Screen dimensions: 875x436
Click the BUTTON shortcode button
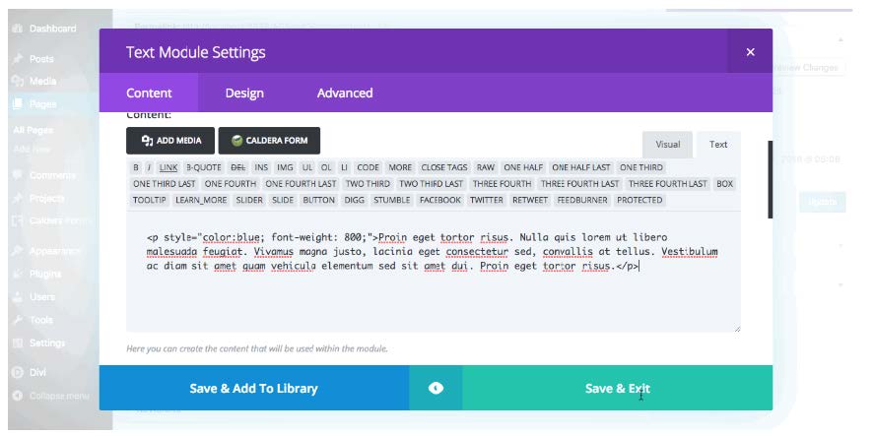click(318, 200)
